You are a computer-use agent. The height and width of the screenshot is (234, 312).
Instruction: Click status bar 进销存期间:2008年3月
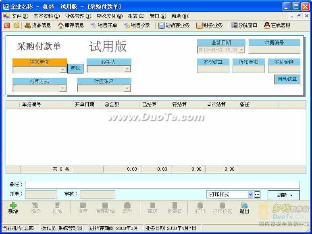pyautogui.click(x=115, y=228)
